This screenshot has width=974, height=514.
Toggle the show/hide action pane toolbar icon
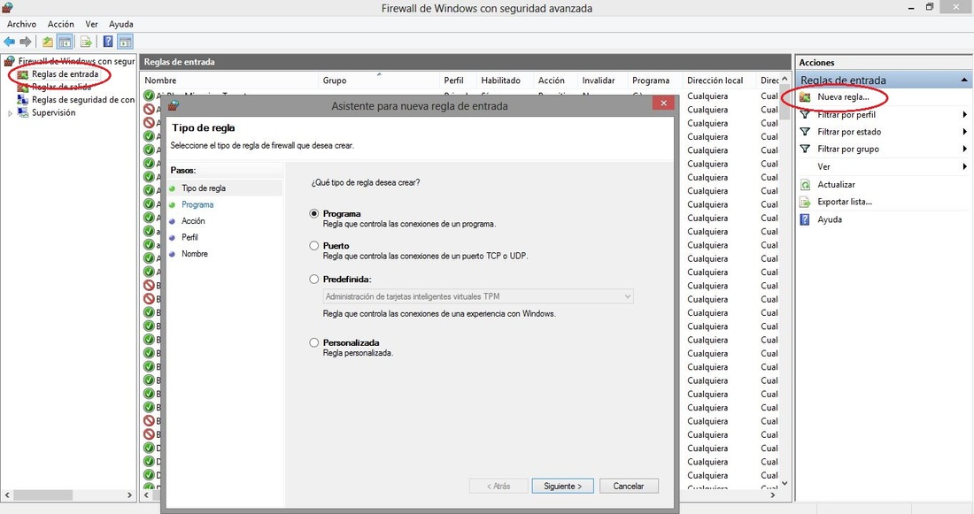(126, 42)
